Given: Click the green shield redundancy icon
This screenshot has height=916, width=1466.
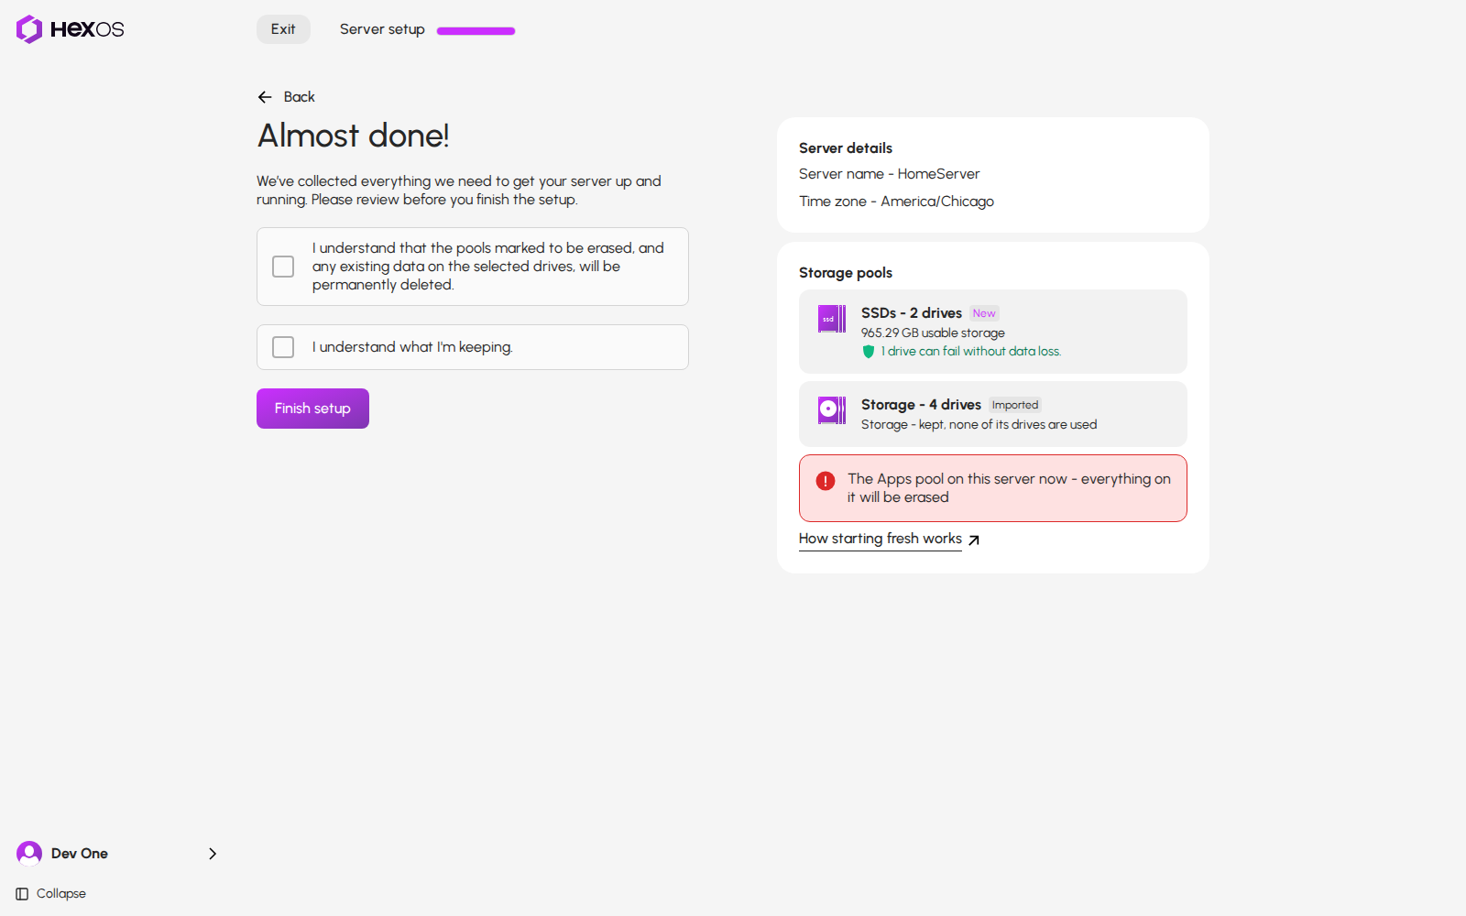Looking at the screenshot, I should tap(869, 352).
